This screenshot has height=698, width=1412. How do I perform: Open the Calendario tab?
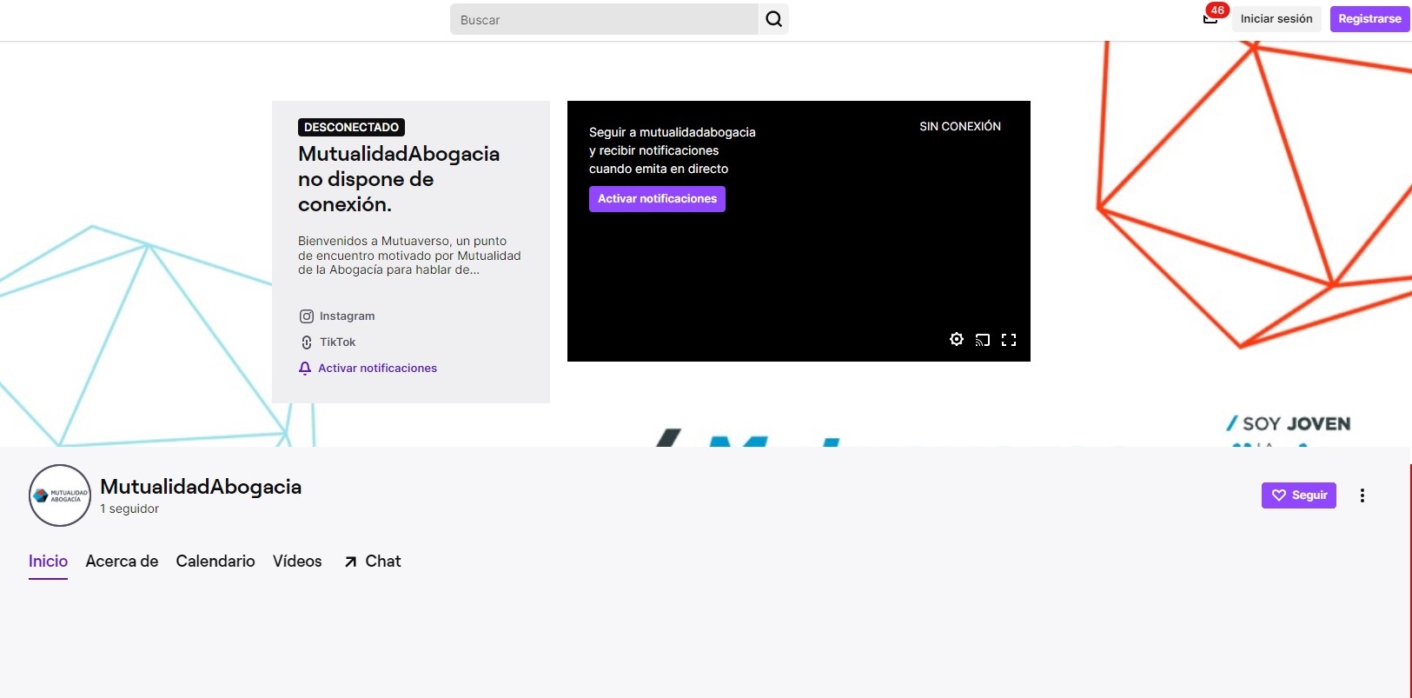tap(215, 562)
